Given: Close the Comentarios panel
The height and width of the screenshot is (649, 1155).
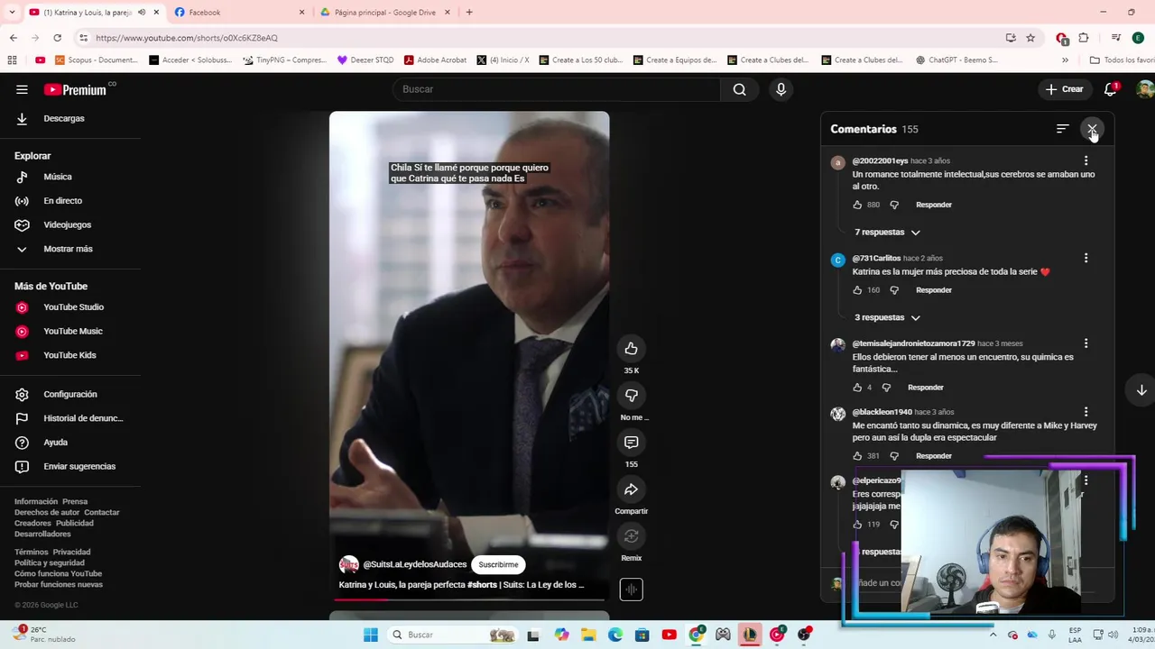Looking at the screenshot, I should click(1092, 129).
